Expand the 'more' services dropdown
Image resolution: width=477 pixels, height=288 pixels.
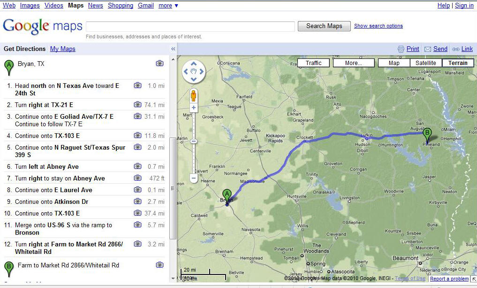168,6
